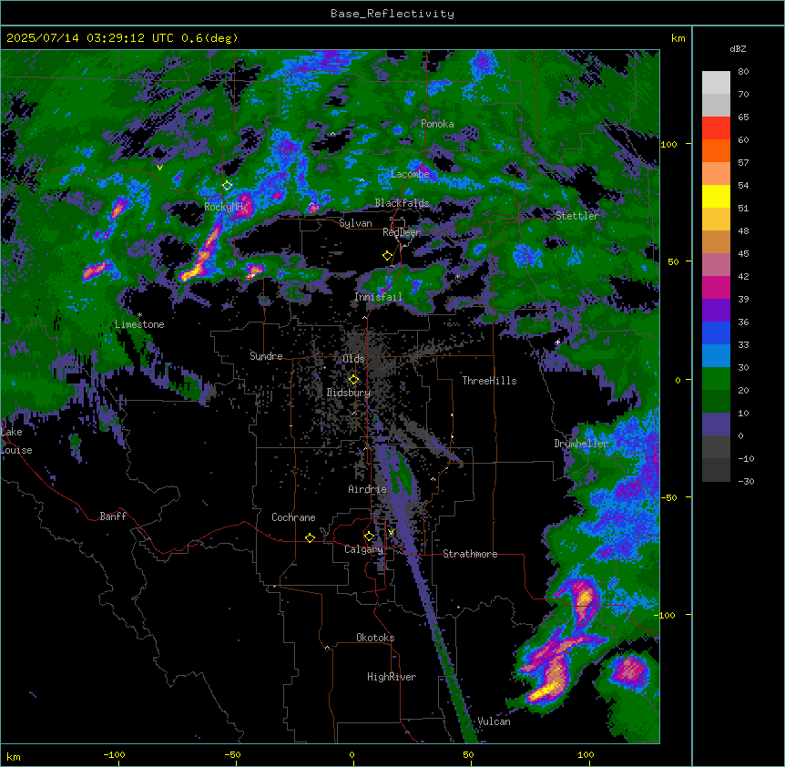The width and height of the screenshot is (785, 767).
Task: Click the yellow V marker east of Calgary
Action: coord(391,532)
